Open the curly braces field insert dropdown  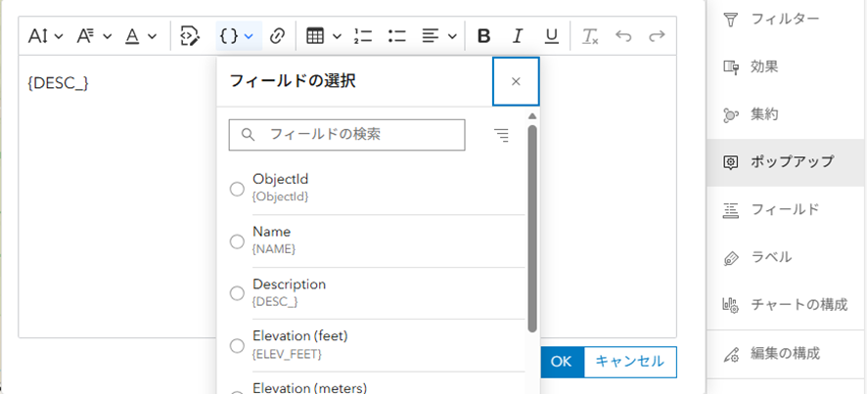point(239,36)
